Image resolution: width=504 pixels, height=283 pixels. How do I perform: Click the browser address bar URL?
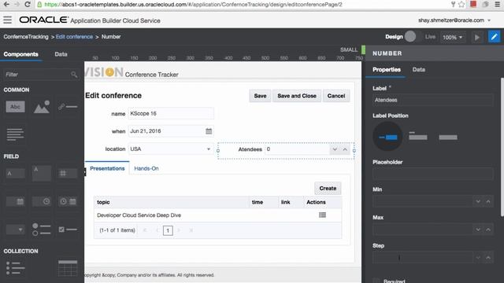193,5
